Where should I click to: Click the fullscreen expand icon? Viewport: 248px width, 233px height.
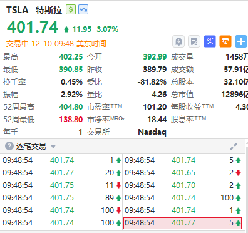point(234,147)
